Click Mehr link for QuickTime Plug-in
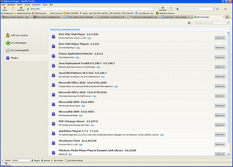The image size is (233, 167). pyautogui.click(x=162, y=135)
